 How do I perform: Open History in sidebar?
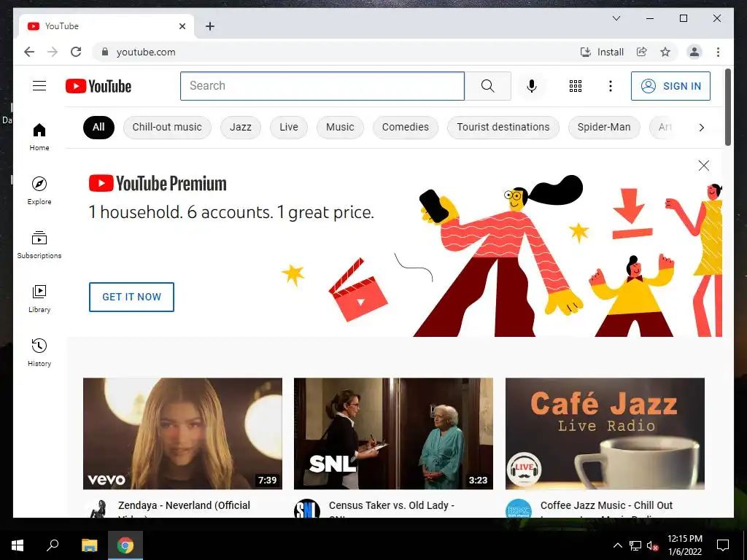(x=39, y=352)
